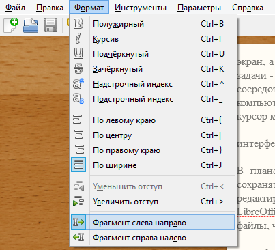Click the word компьют in document text
The height and width of the screenshot is (250, 275).
pos(256,103)
